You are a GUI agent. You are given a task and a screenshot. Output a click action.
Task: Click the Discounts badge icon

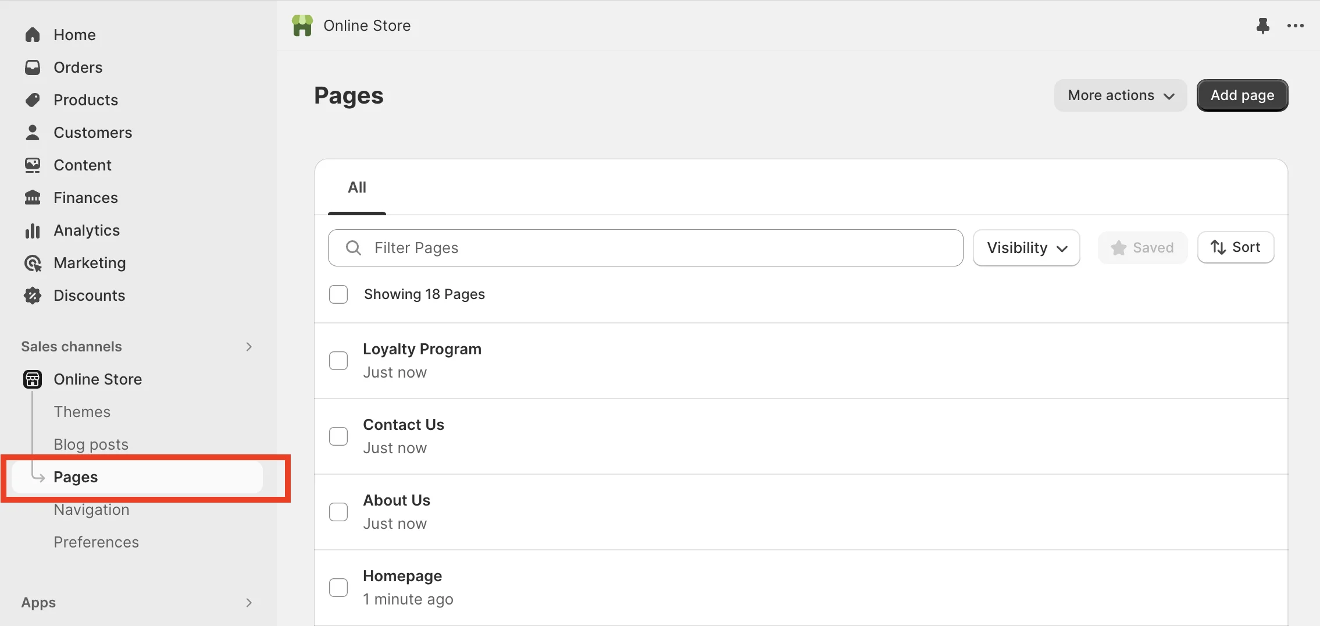click(x=33, y=296)
